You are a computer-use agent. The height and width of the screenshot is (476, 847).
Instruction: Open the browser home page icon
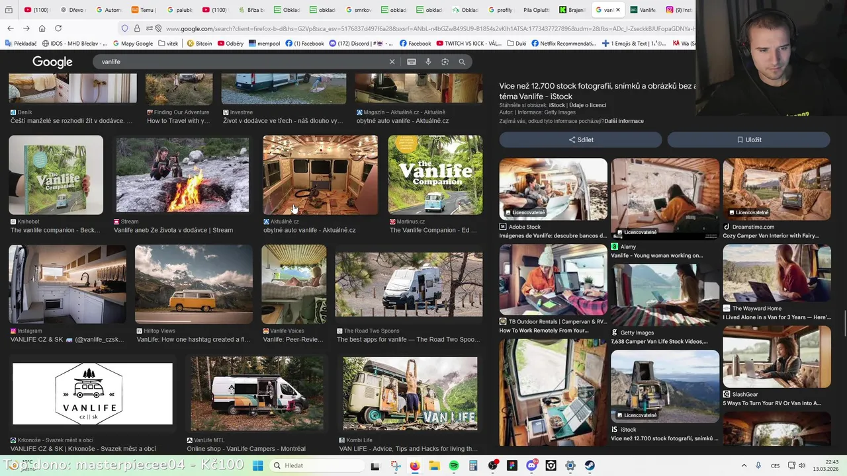[42, 28]
